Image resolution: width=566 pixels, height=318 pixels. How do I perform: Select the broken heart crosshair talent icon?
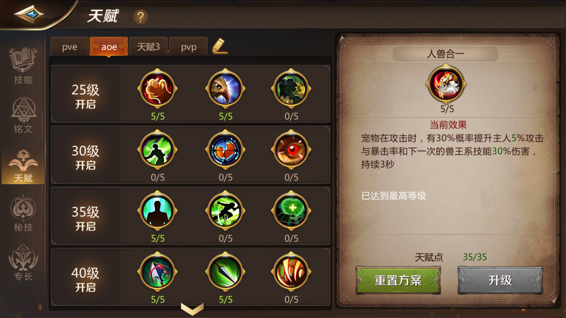click(x=226, y=149)
